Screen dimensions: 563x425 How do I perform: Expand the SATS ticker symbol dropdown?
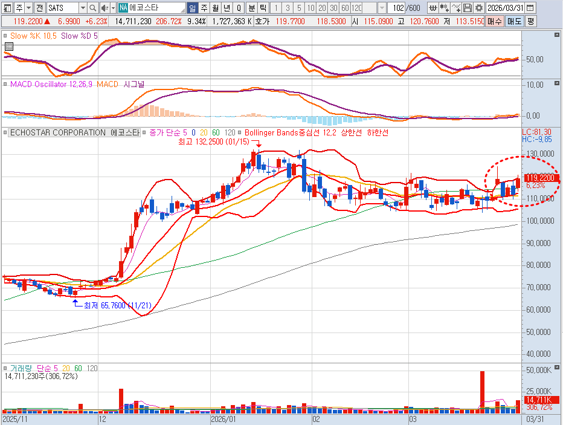point(83,8)
